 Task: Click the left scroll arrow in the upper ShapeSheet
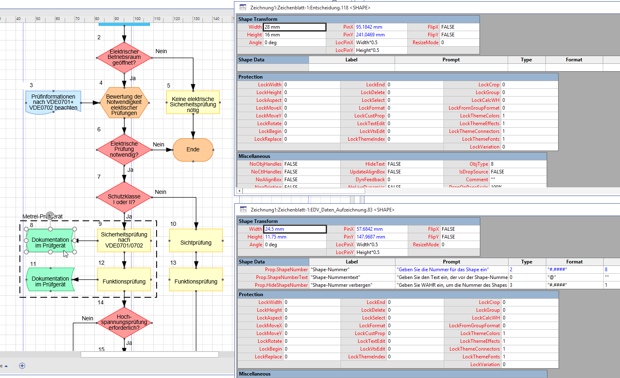click(240, 191)
